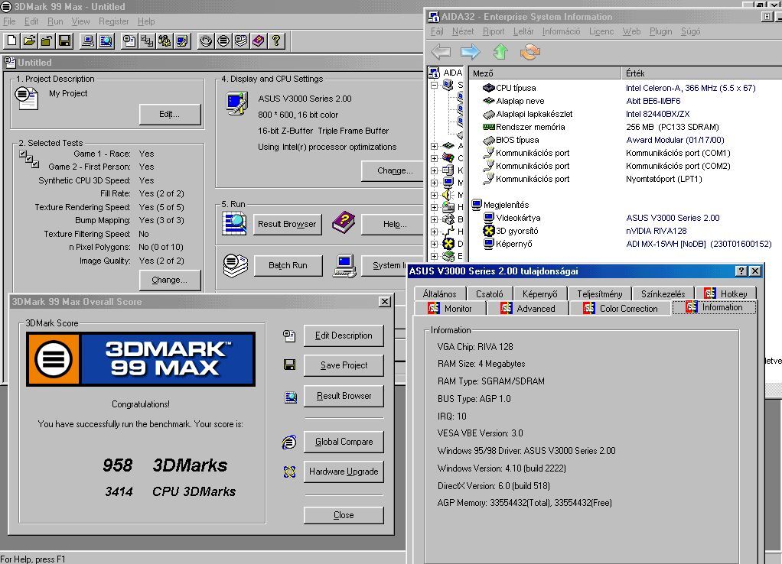Click the Select Tests checkboxes toolbar icon

coord(147,41)
